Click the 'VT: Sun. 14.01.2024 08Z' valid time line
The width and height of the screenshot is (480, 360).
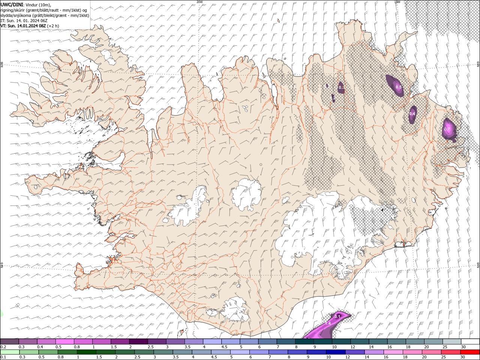(x=23, y=26)
